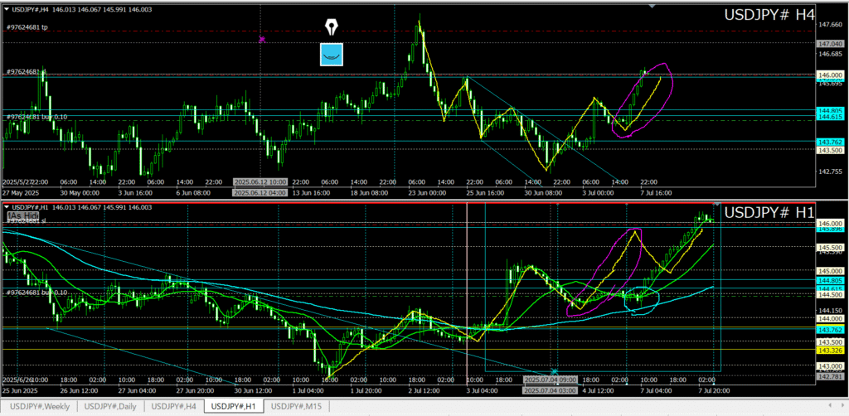Click the 2025.06.12 10:00 time label
849x416 pixels.
(260, 181)
